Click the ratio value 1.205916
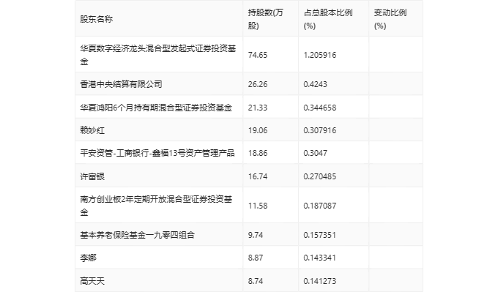This screenshot has width=498, height=292. tap(320, 55)
